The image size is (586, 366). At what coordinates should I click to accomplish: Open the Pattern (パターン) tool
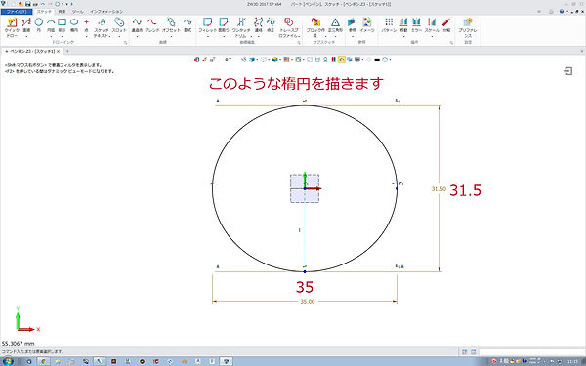pyautogui.click(x=389, y=25)
